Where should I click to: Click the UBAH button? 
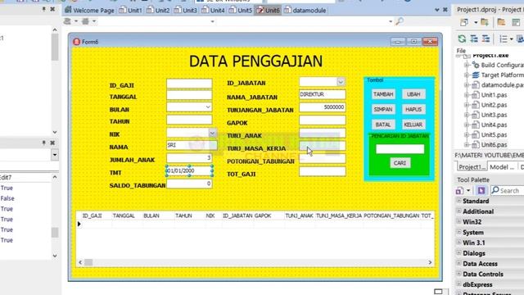coord(413,94)
